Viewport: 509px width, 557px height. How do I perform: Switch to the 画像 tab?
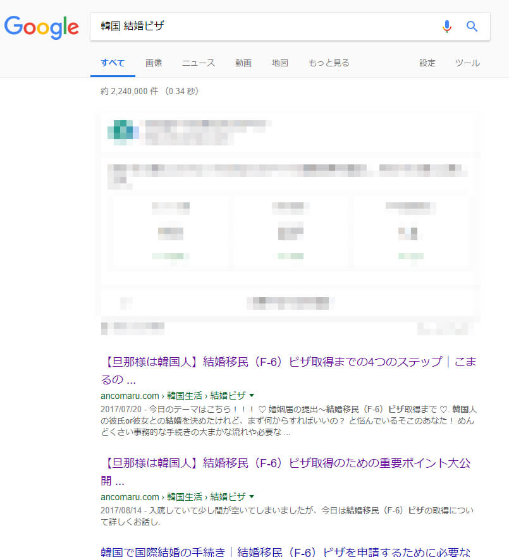point(154,63)
